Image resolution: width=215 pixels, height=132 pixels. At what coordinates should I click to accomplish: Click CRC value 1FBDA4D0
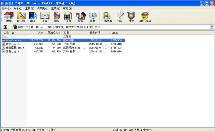(116, 44)
